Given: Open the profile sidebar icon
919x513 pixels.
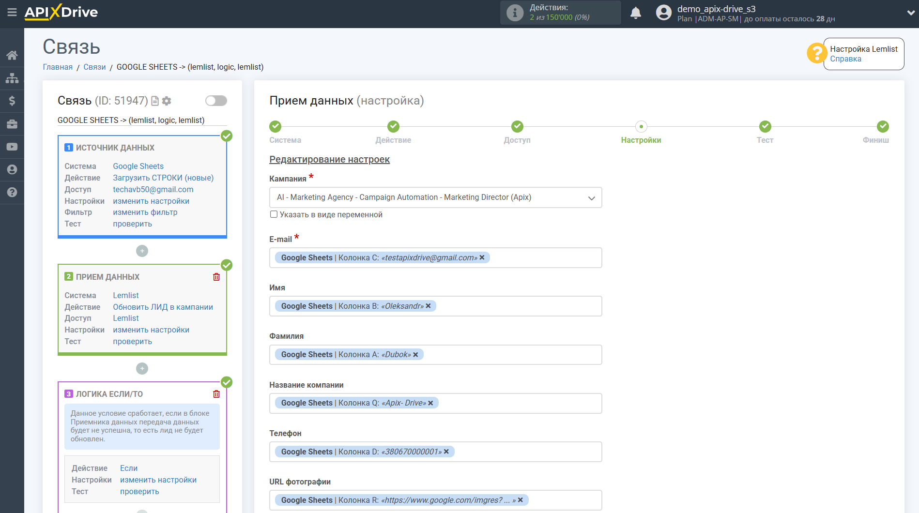Looking at the screenshot, I should [12, 169].
